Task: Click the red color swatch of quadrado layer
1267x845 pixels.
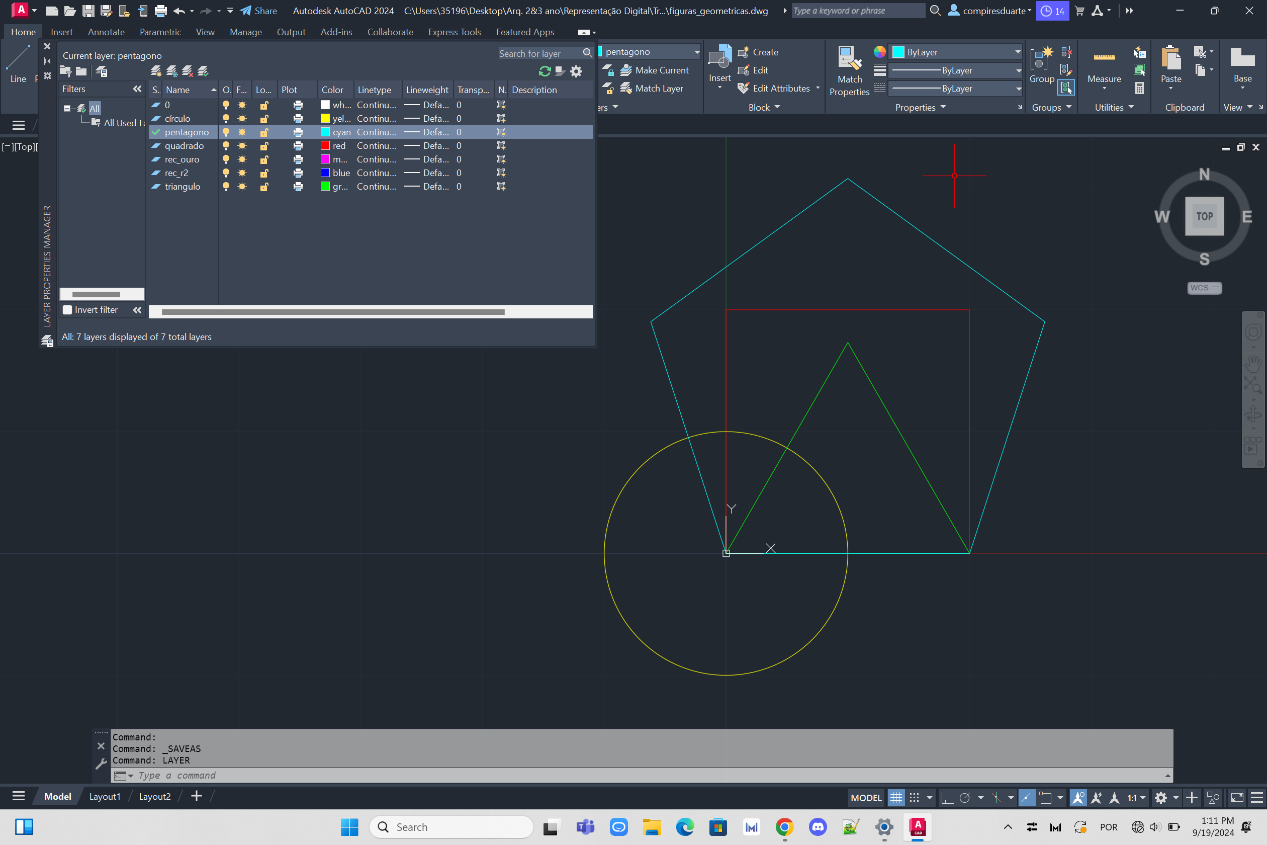Action: [x=325, y=145]
